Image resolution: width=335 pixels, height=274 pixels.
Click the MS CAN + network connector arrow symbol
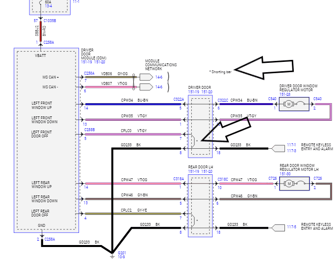coord(146,77)
